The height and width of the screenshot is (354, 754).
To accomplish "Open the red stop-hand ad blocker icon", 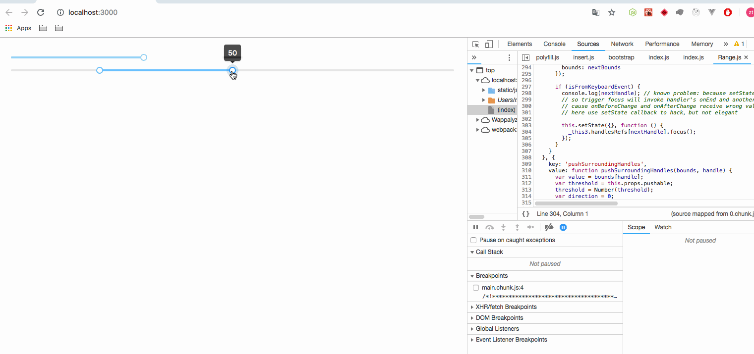I will pyautogui.click(x=728, y=12).
